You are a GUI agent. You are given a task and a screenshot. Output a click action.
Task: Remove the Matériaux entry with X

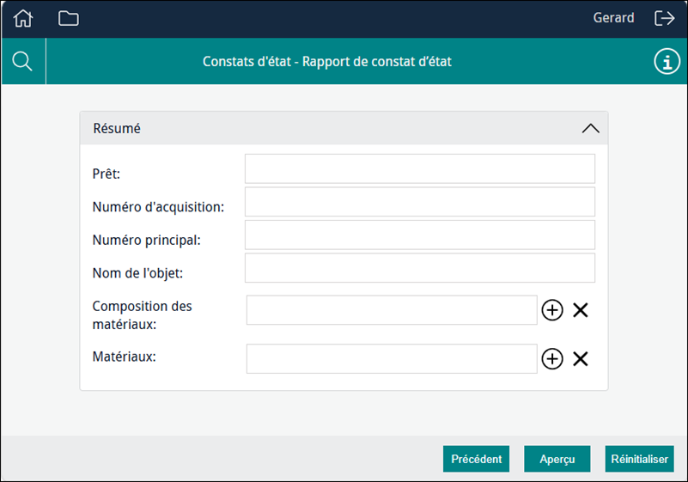click(x=580, y=359)
